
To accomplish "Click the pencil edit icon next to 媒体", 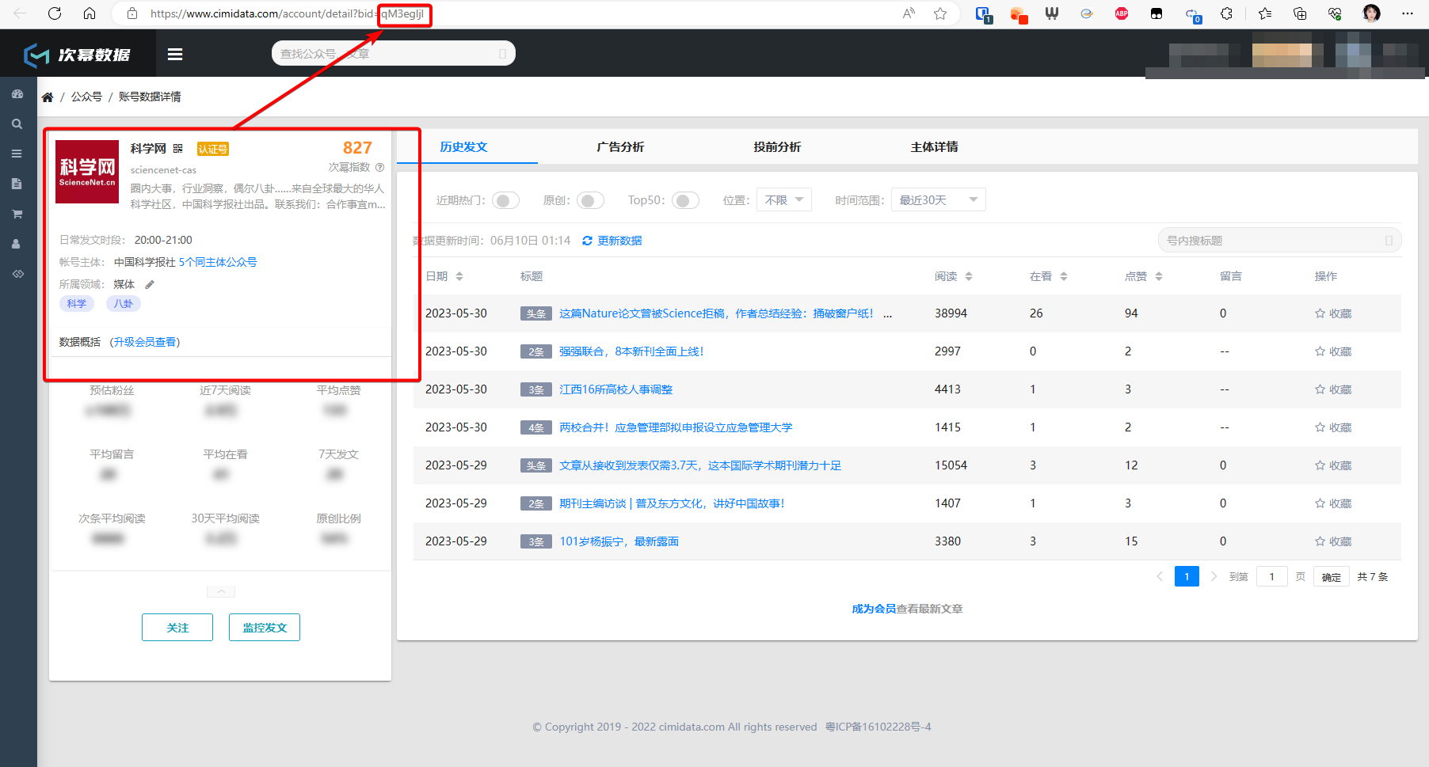I will [x=150, y=284].
